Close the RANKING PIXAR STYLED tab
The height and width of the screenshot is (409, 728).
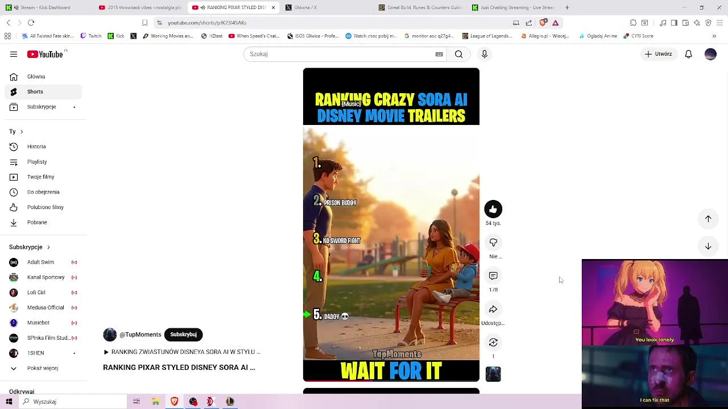(273, 7)
